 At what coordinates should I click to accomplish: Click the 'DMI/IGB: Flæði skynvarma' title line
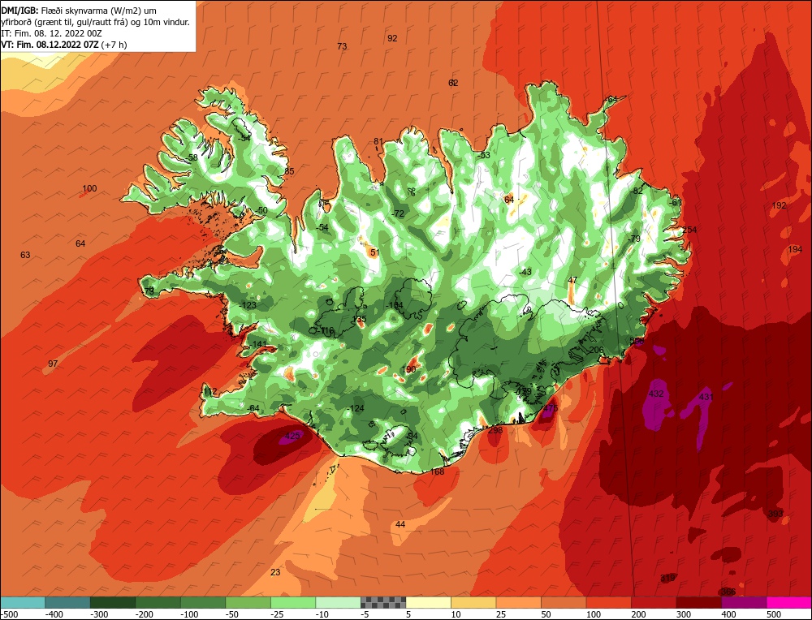[x=80, y=11]
